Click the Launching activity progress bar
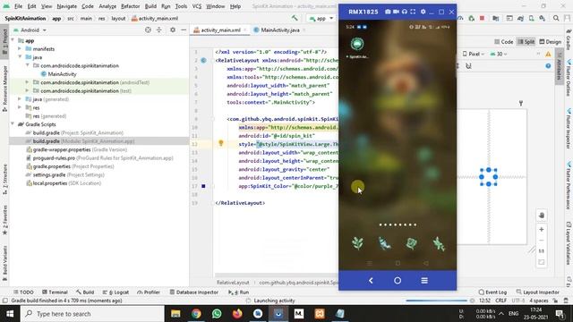 coord(436,301)
